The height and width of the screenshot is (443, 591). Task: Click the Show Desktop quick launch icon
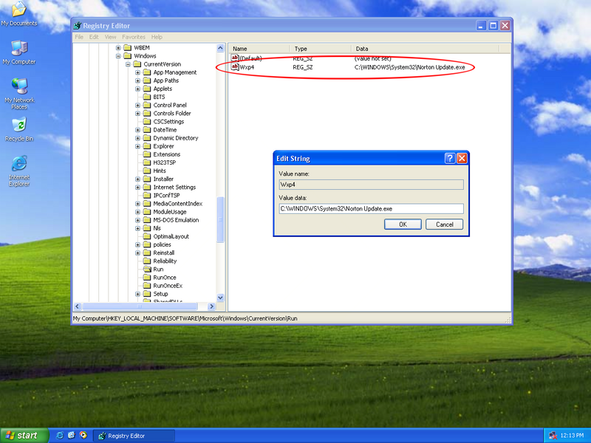(x=71, y=436)
